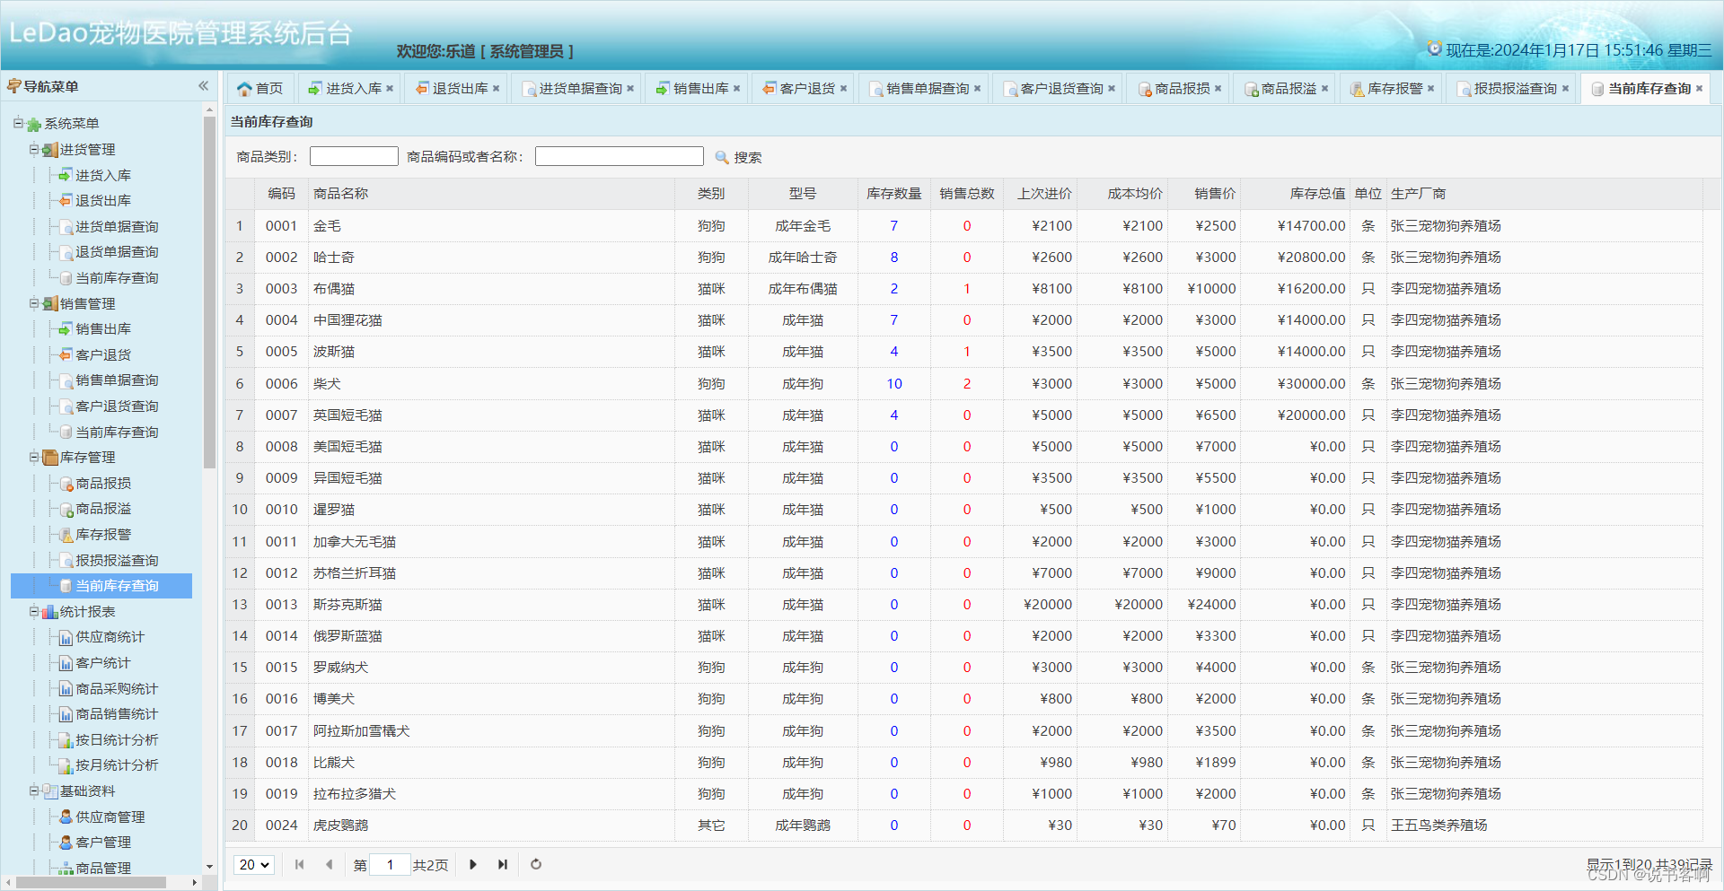Collapse the navigation menu panel
This screenshot has height=891, width=1724.
[x=203, y=86]
